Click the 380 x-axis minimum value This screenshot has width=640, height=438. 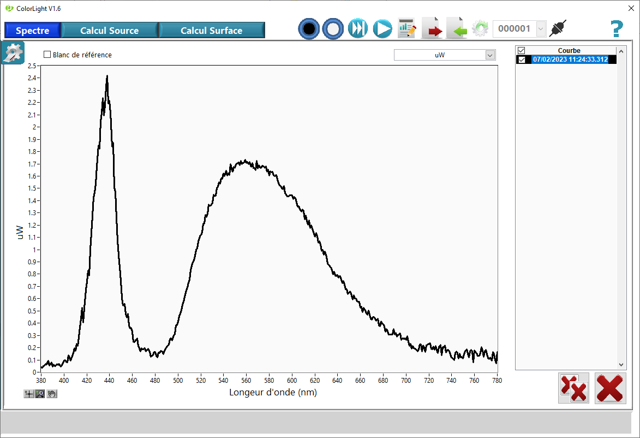(x=41, y=381)
